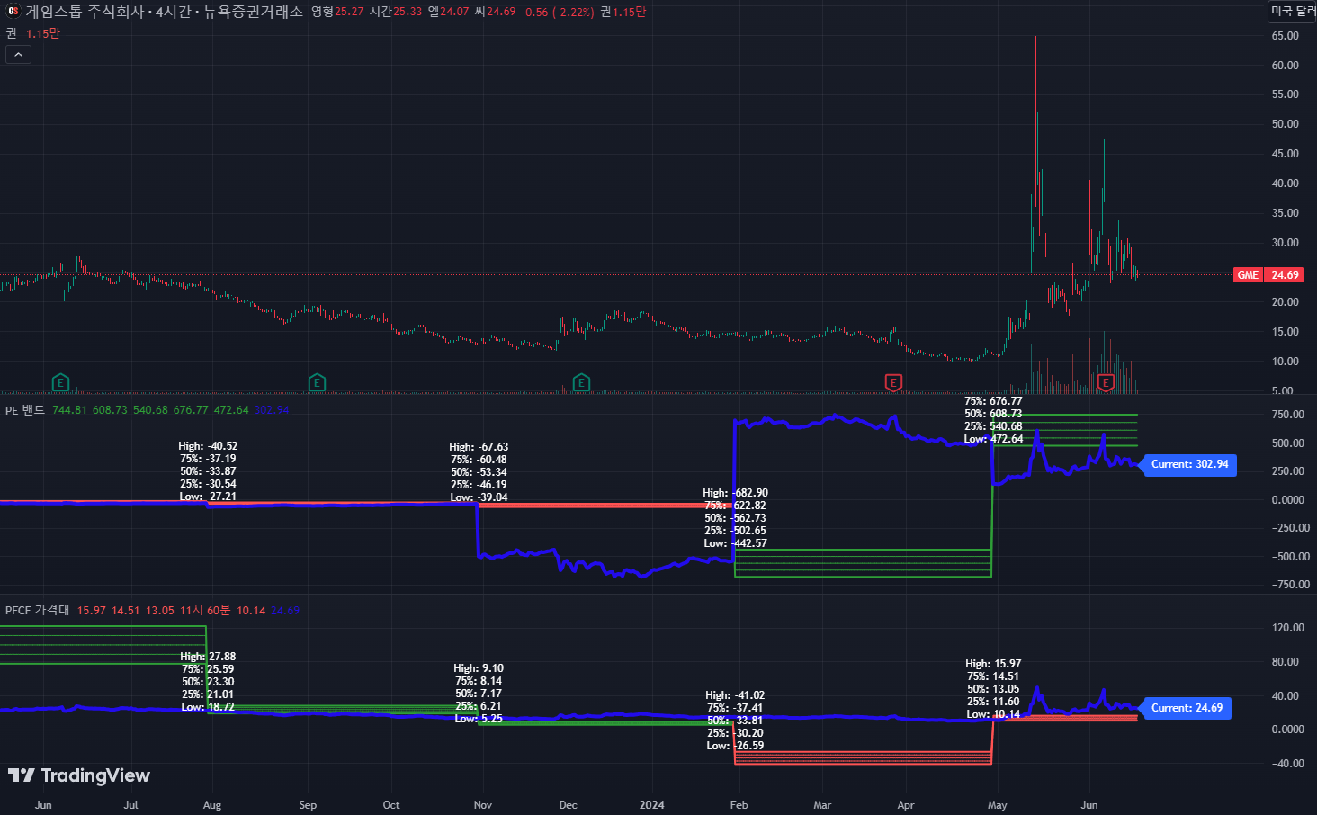The height and width of the screenshot is (815, 1317).
Task: Click the Nov label on time axis
Action: [483, 805]
